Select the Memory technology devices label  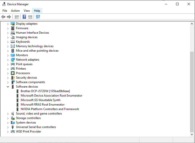point(35,46)
